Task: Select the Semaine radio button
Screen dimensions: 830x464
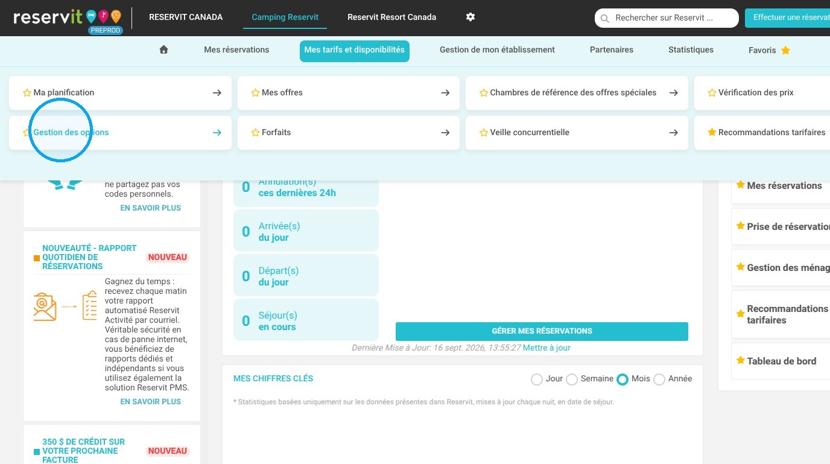Action: [x=571, y=380]
